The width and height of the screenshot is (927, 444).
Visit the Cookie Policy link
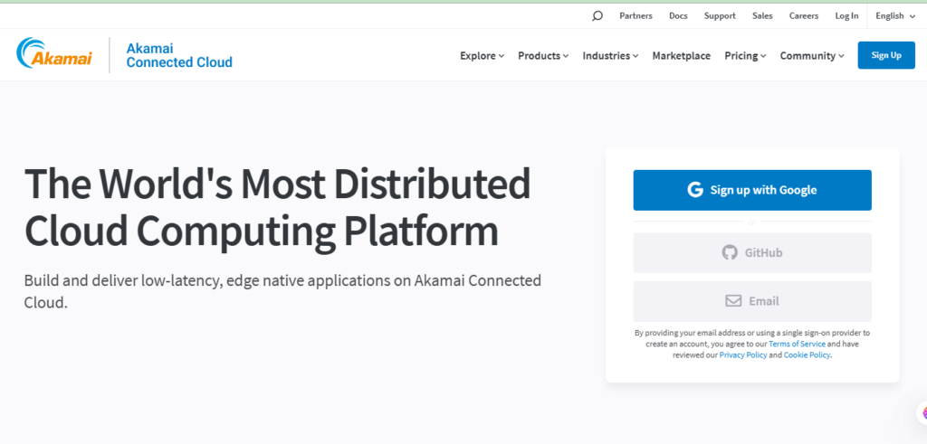tap(807, 355)
